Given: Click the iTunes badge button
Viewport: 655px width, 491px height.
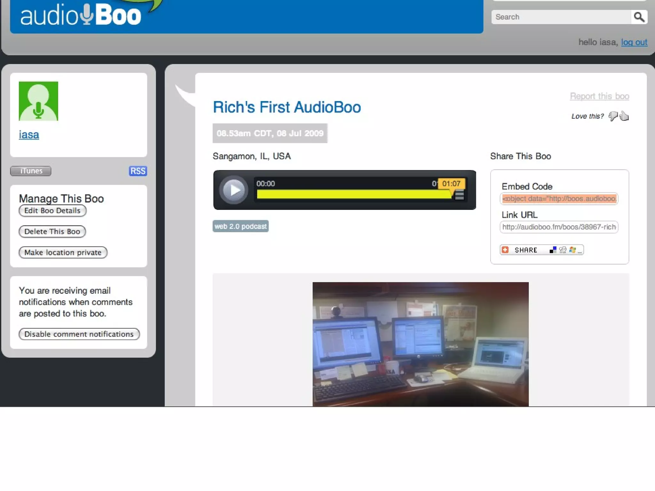Looking at the screenshot, I should click(31, 171).
